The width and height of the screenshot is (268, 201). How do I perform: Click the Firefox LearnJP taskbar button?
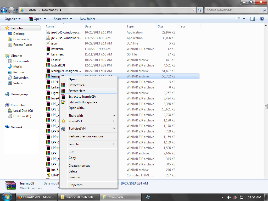coord(36,197)
